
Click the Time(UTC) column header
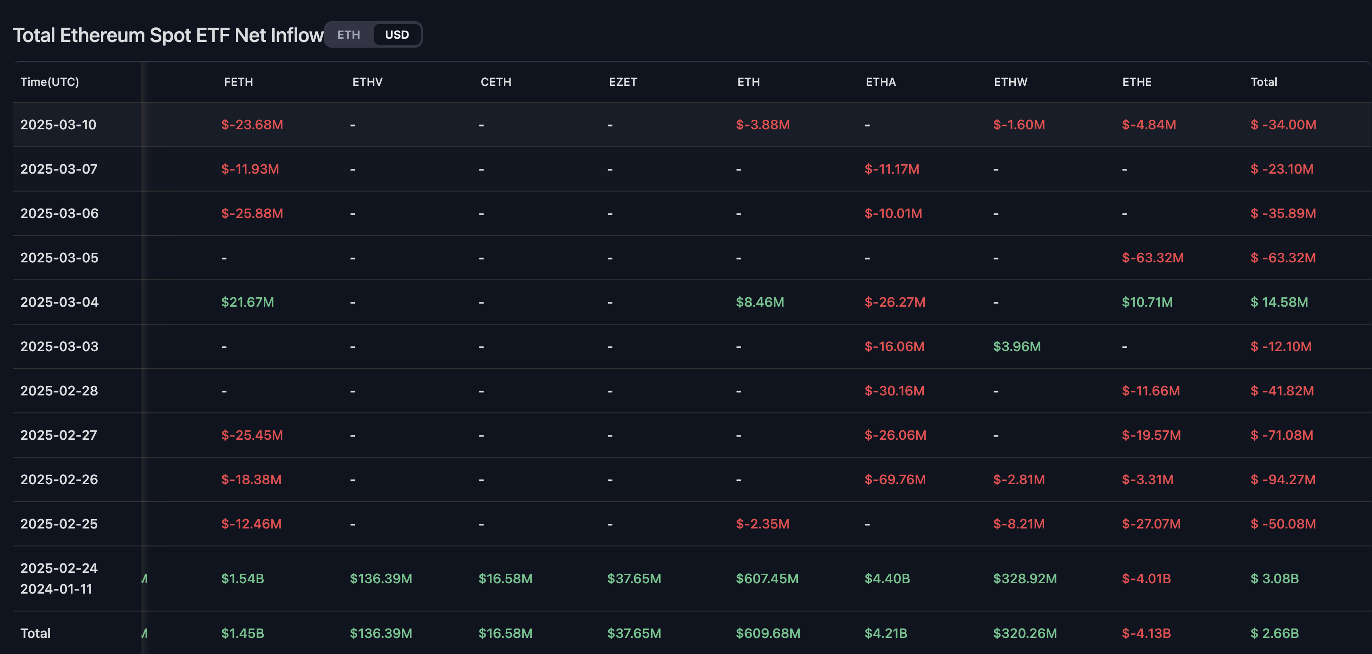click(50, 82)
